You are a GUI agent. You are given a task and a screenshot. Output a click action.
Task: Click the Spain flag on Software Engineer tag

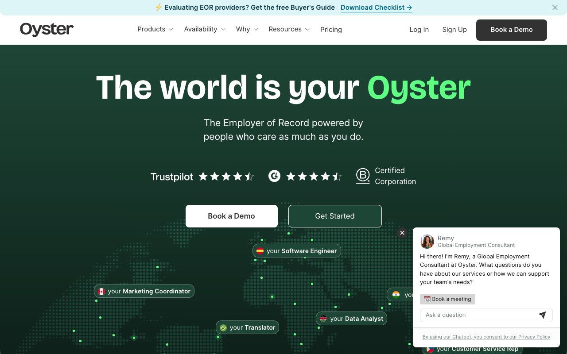[x=260, y=251]
